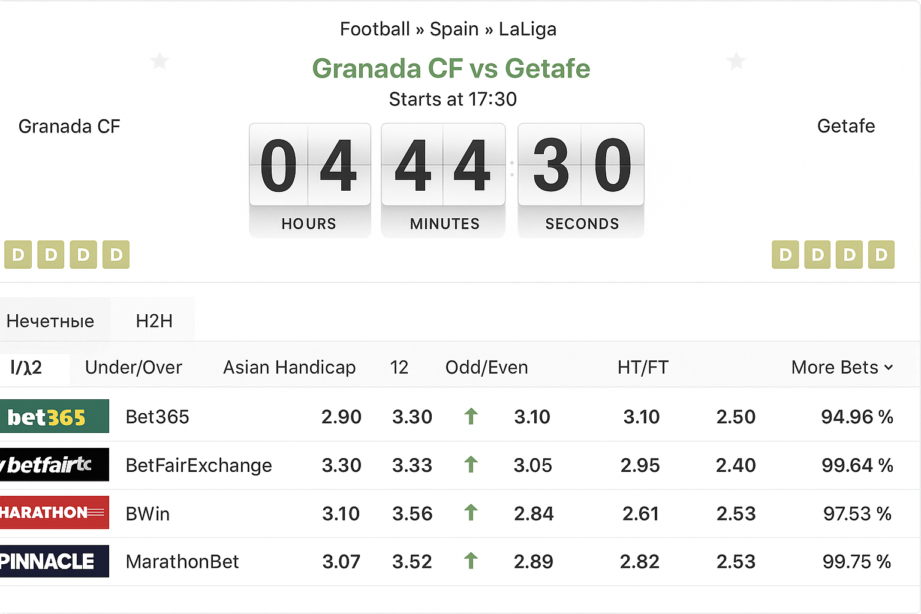Image resolution: width=921 pixels, height=614 pixels.
Task: Click Granada CF's first D form badge
Action: point(18,255)
